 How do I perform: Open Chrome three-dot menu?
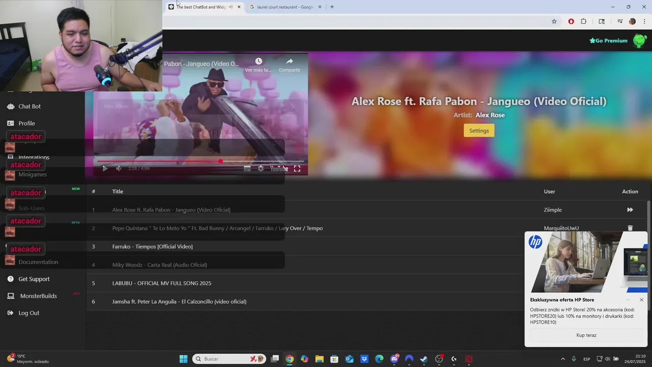(x=645, y=21)
